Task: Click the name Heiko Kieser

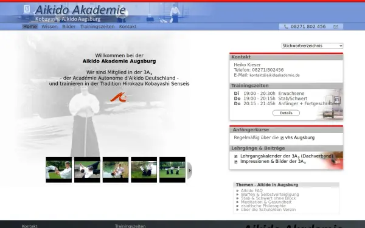Action: pyautogui.click(x=247, y=65)
